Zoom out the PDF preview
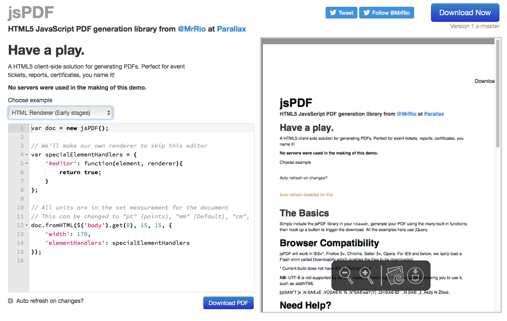 tap(346, 275)
